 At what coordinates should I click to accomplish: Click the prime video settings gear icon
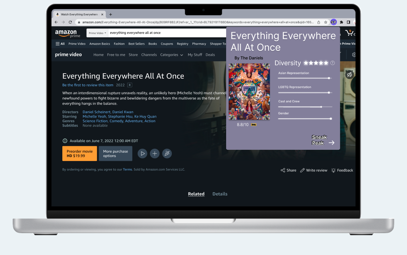pyautogui.click(x=353, y=55)
